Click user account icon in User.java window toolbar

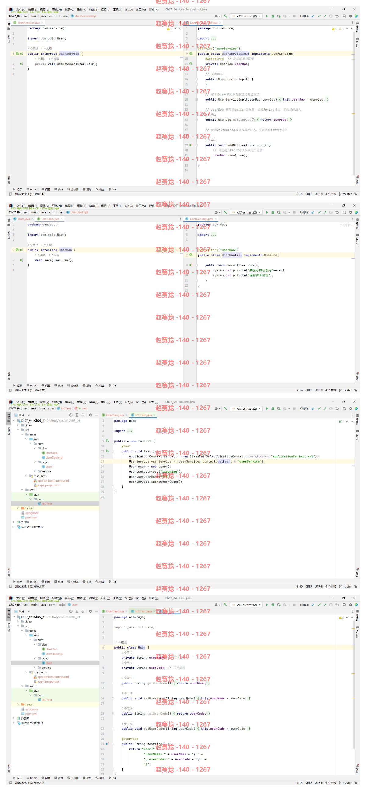pos(217,605)
